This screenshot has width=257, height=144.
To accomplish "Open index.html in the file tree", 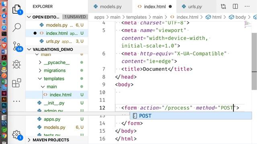I will (57, 95).
